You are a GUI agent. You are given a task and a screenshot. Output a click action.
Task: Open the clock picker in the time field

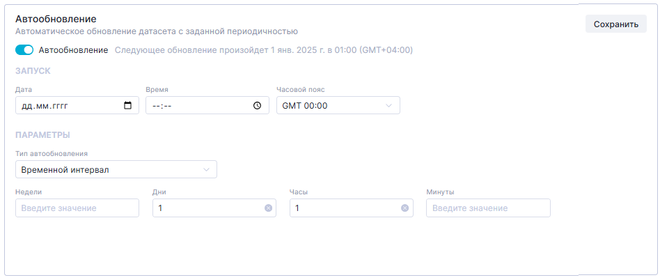[257, 106]
